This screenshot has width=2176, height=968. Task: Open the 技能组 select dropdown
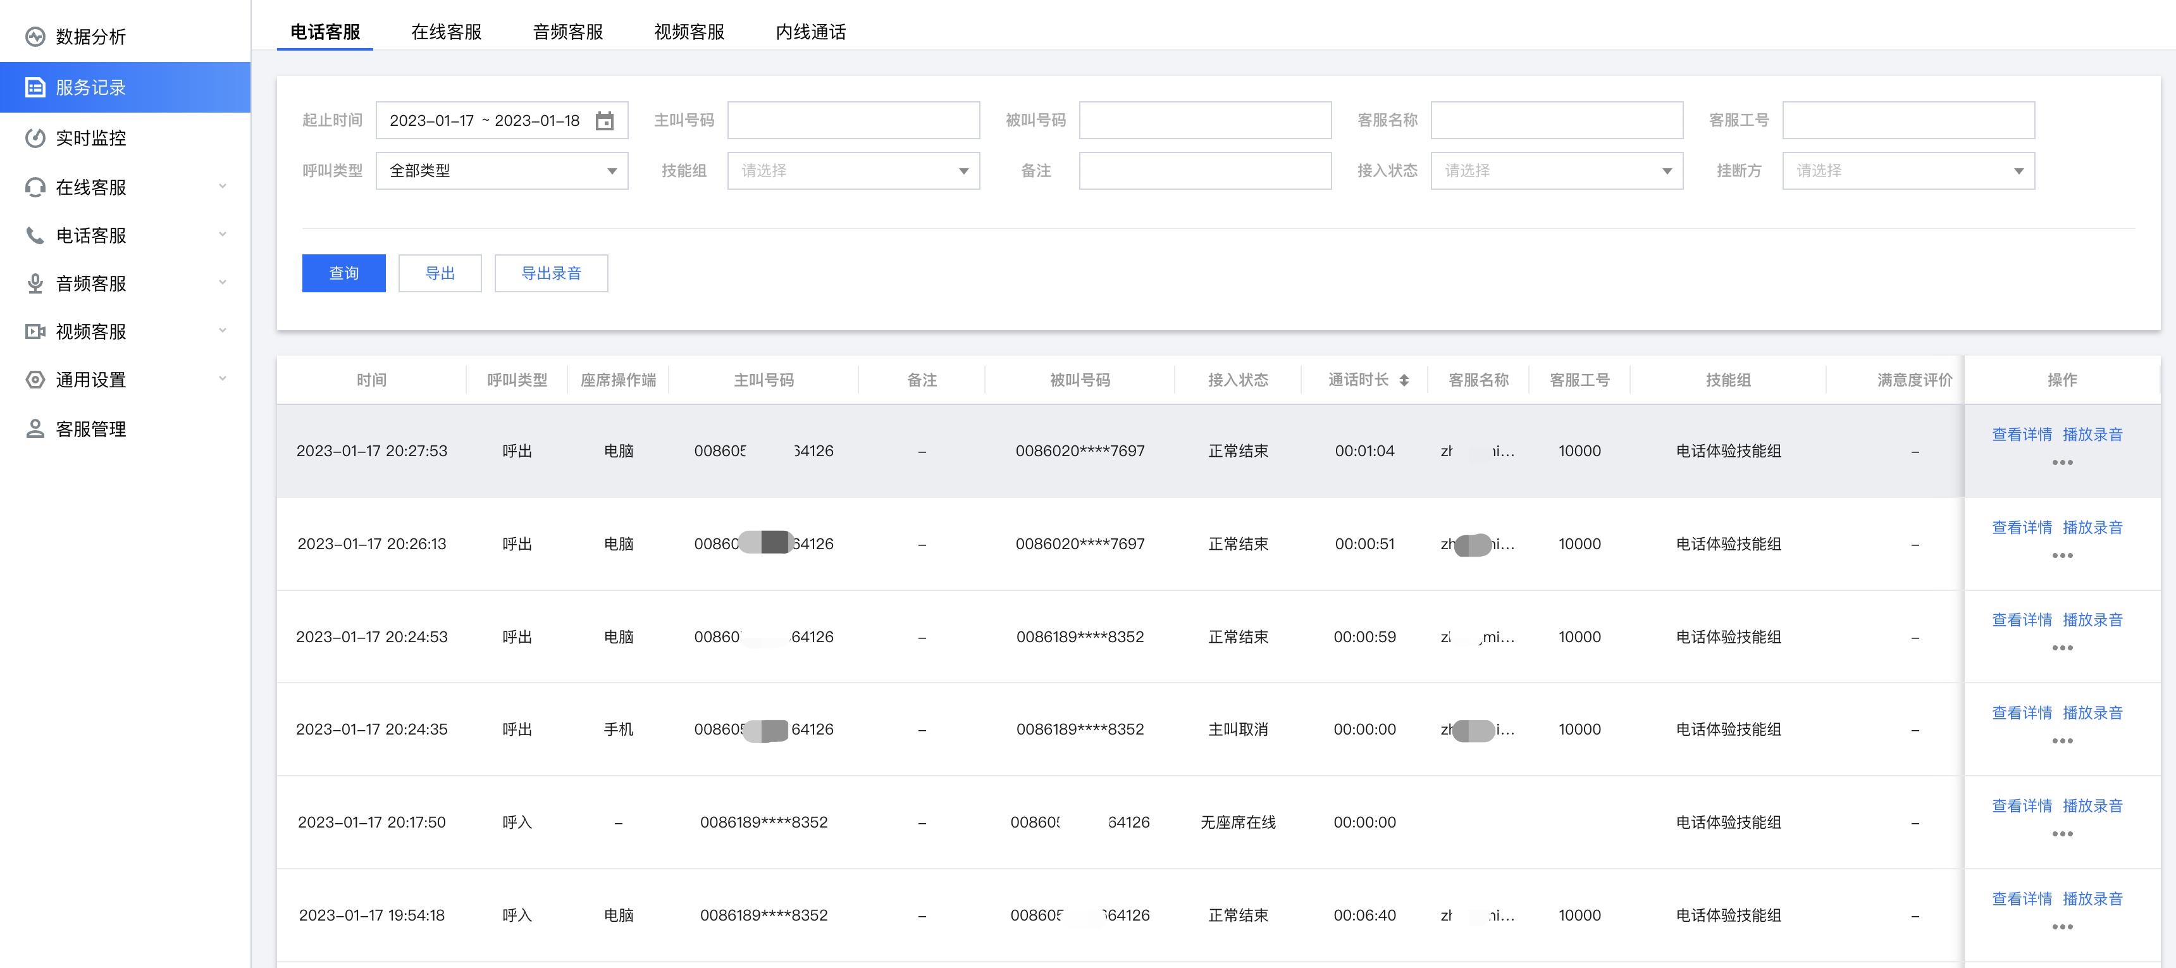click(853, 171)
